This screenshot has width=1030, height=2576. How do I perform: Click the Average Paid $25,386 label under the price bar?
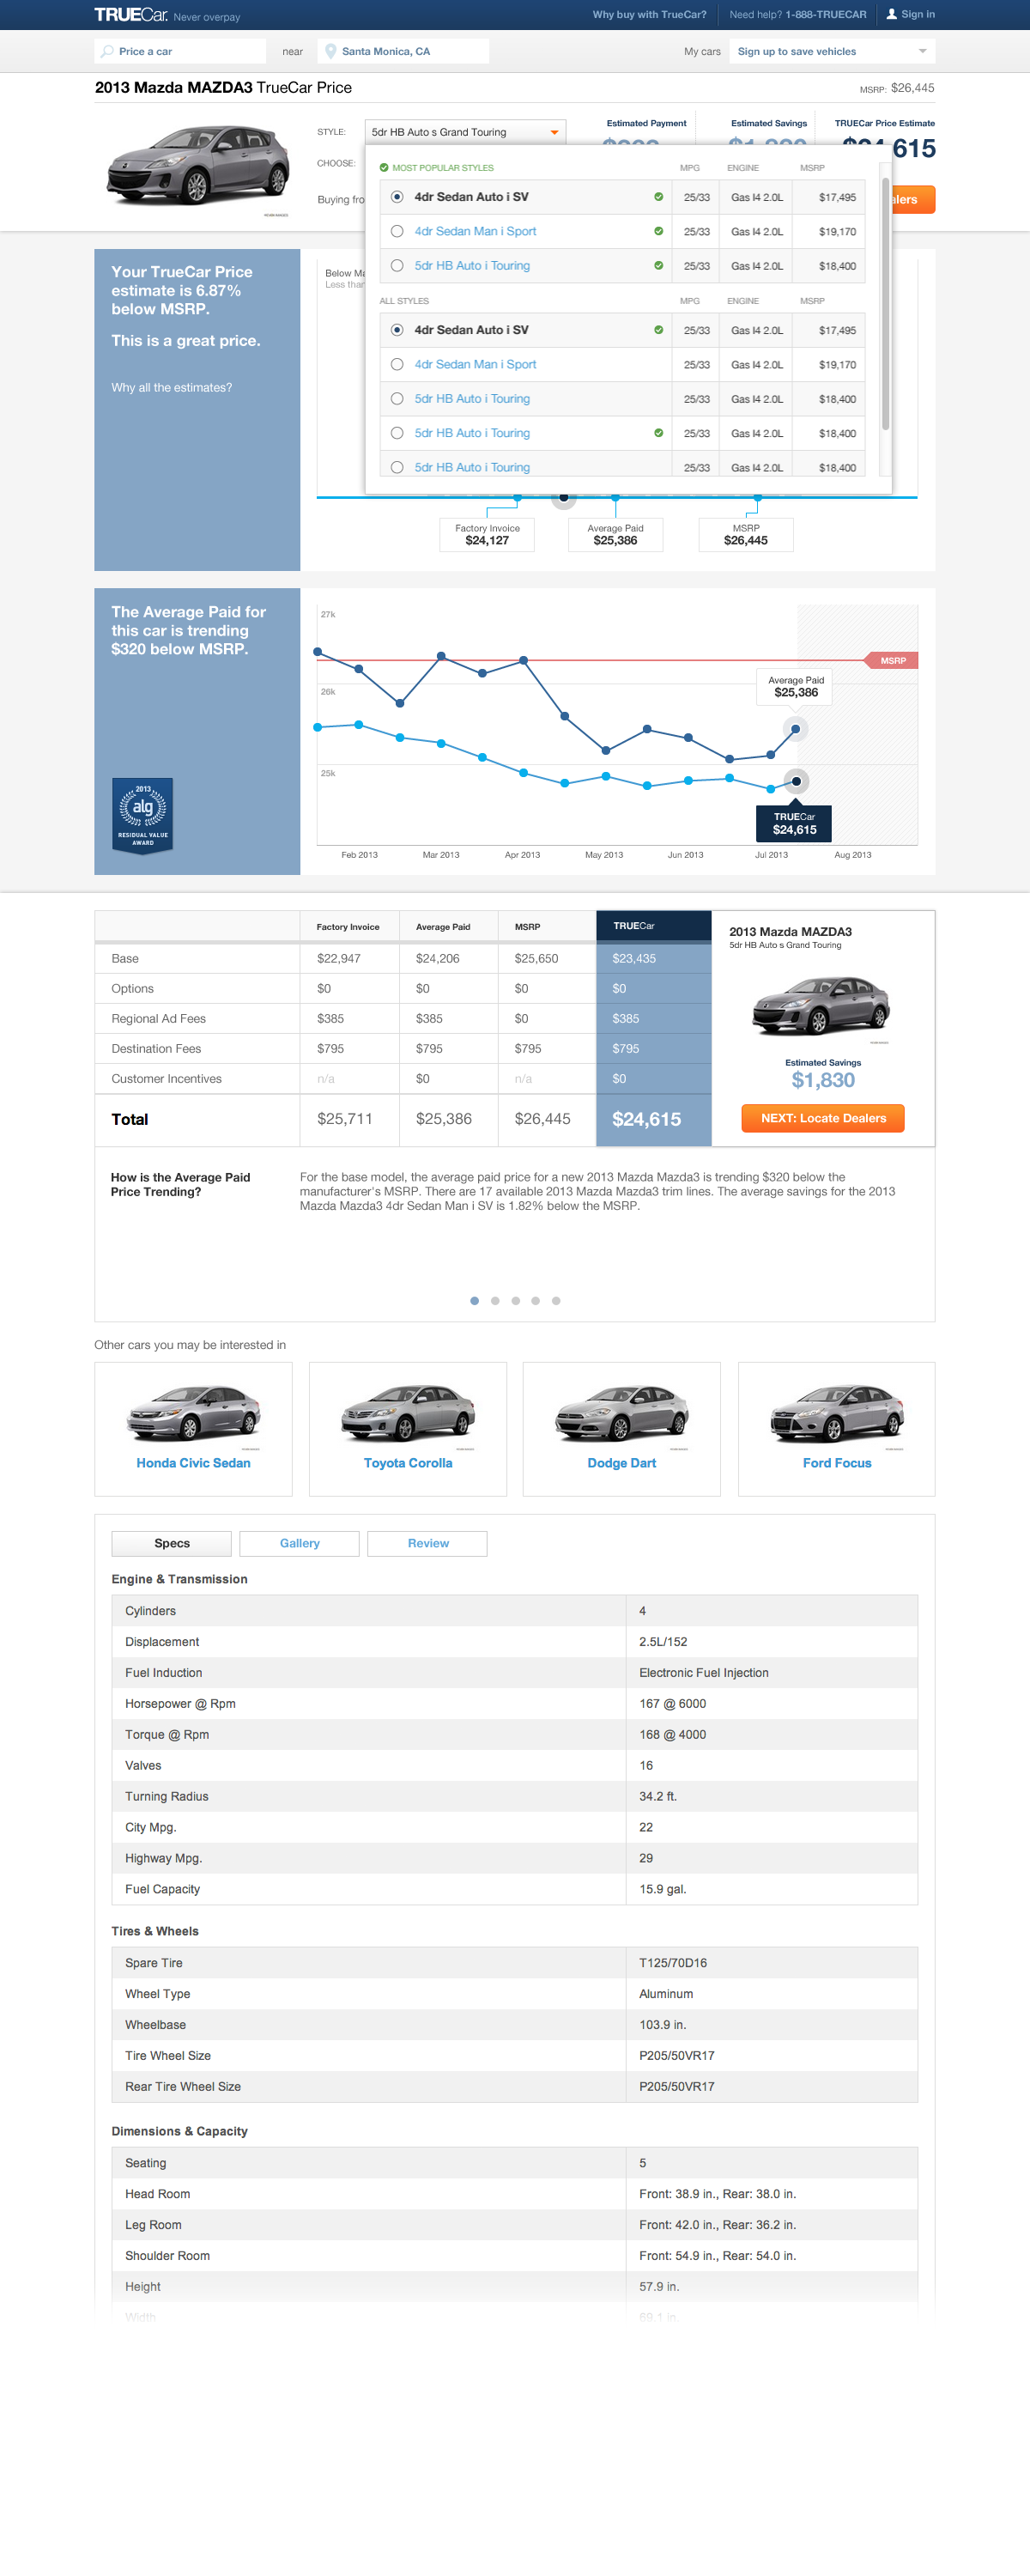[615, 535]
